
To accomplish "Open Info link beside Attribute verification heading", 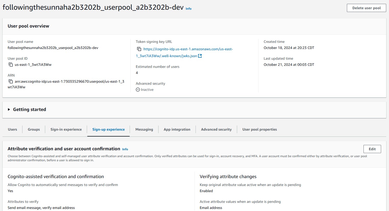I will tap(125, 149).
